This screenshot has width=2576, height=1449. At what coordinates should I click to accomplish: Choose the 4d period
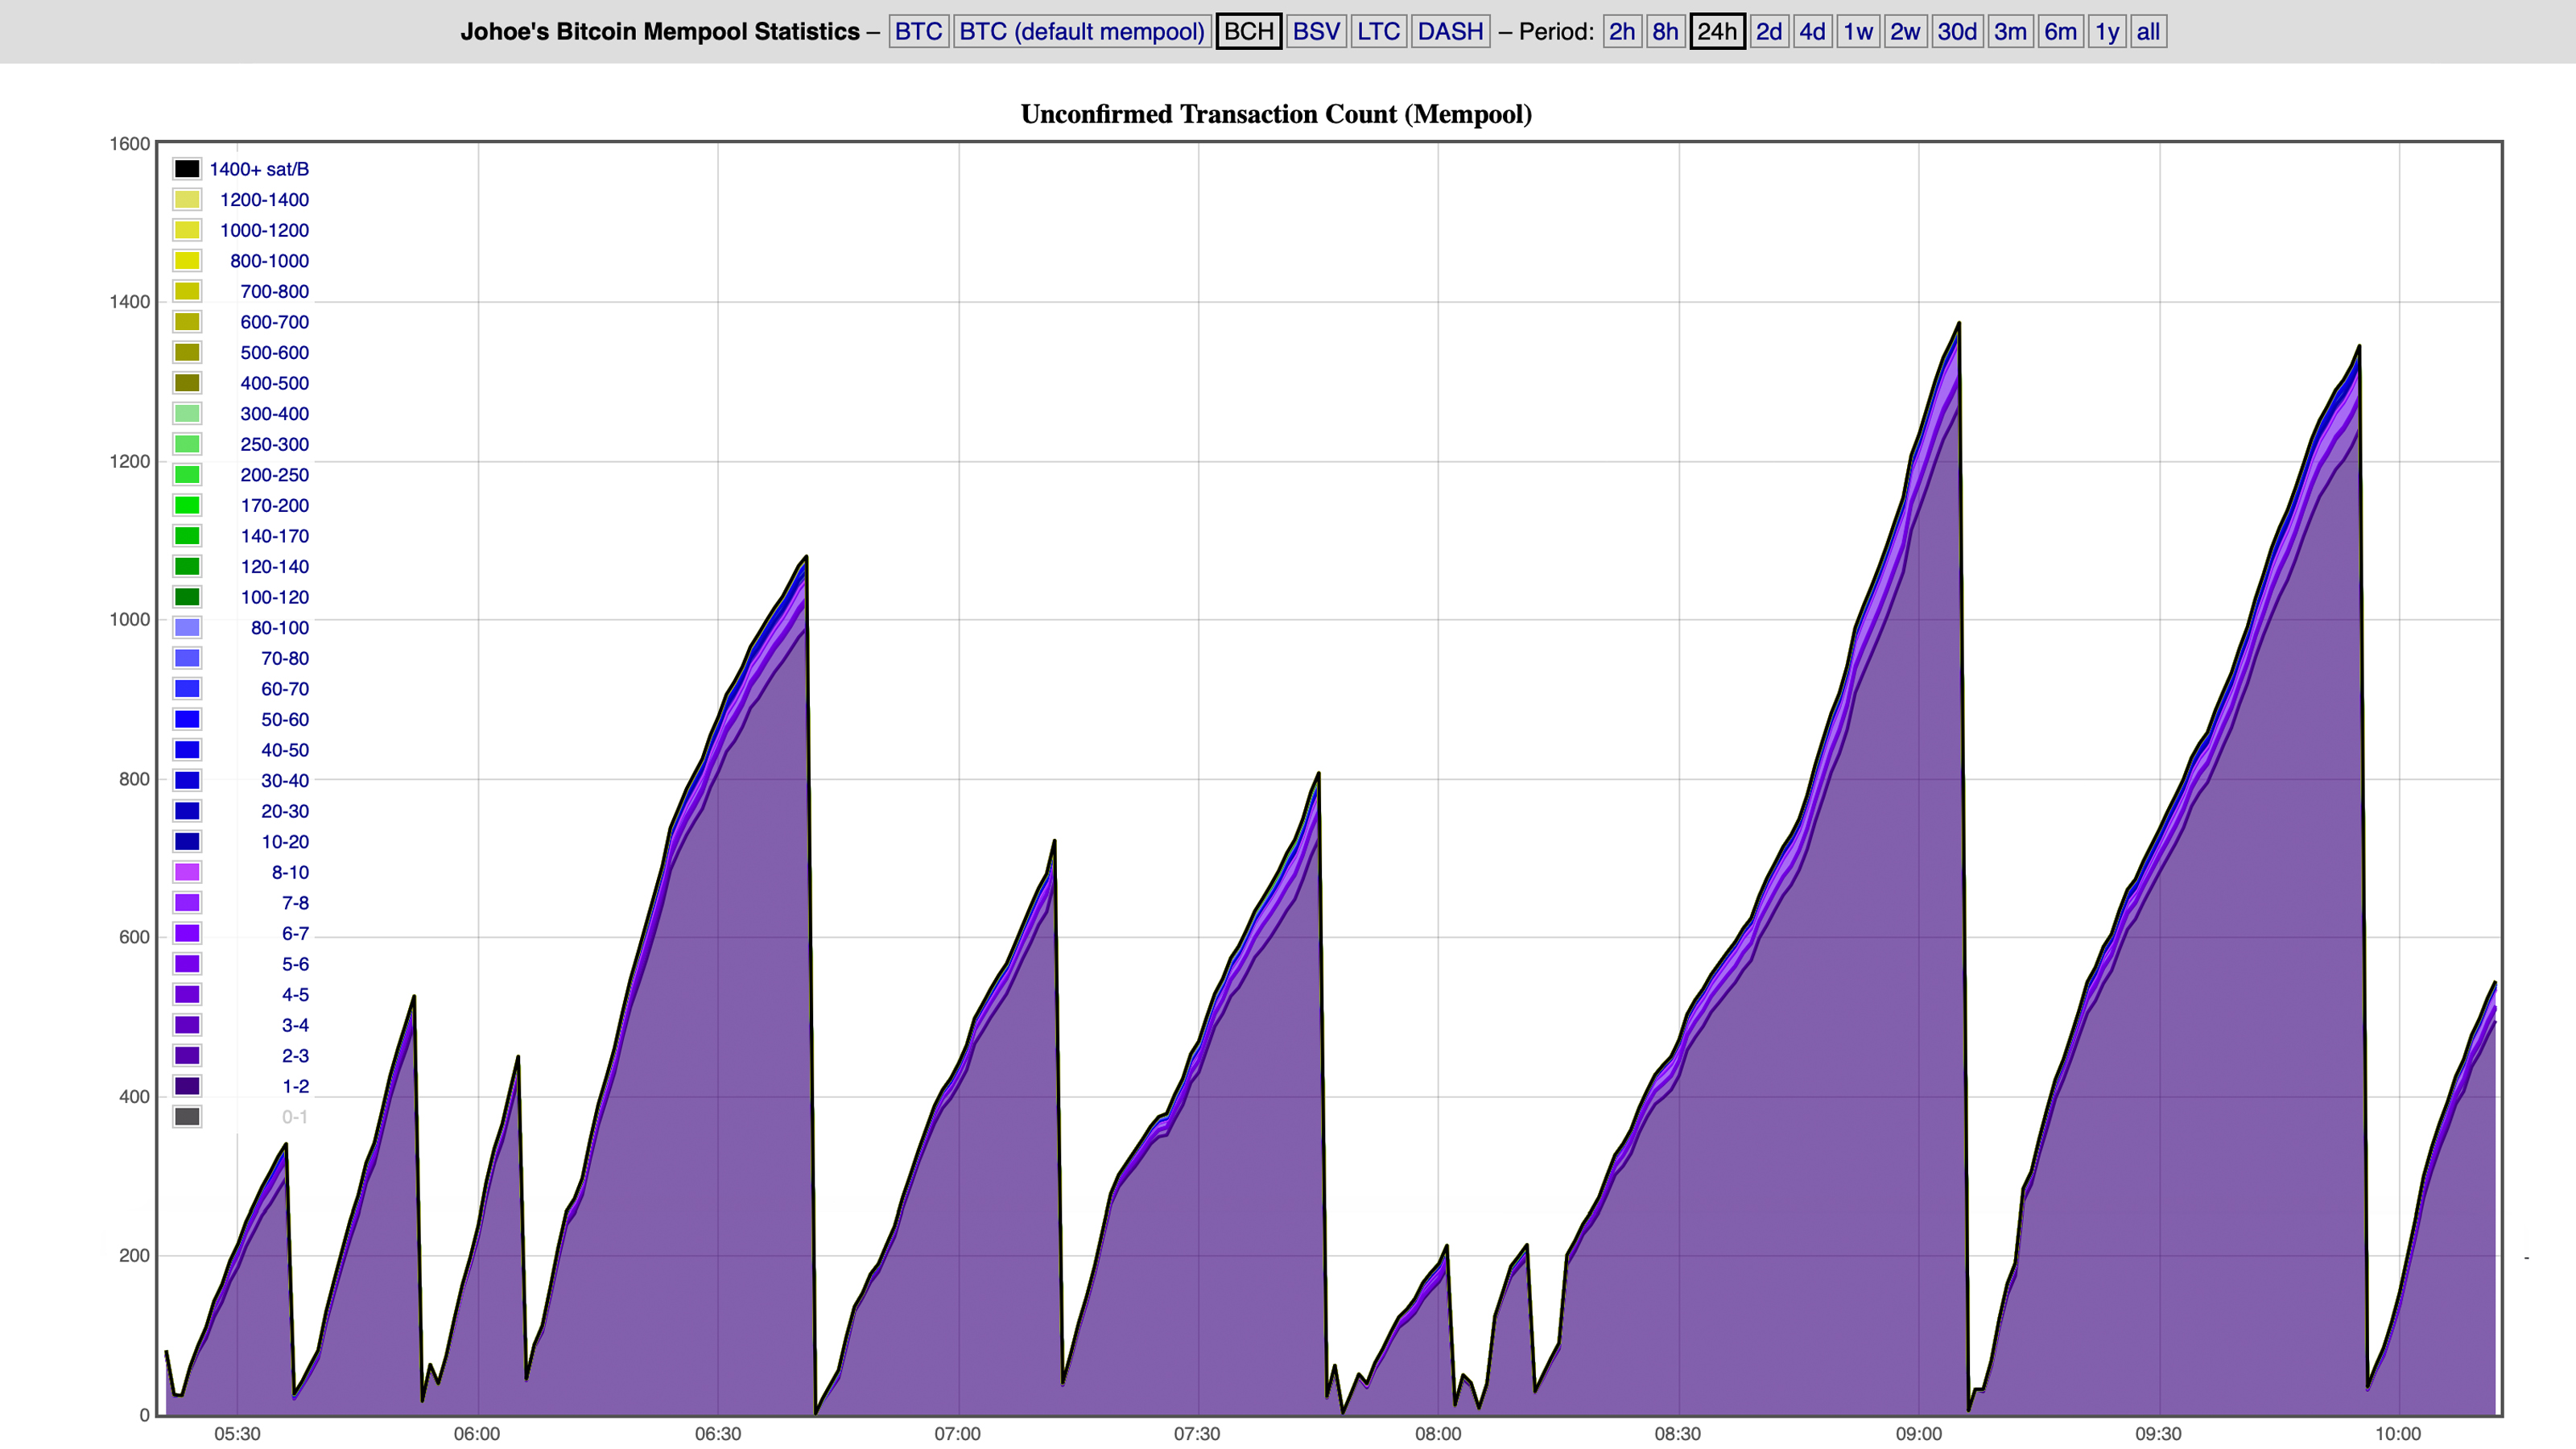click(x=1812, y=32)
